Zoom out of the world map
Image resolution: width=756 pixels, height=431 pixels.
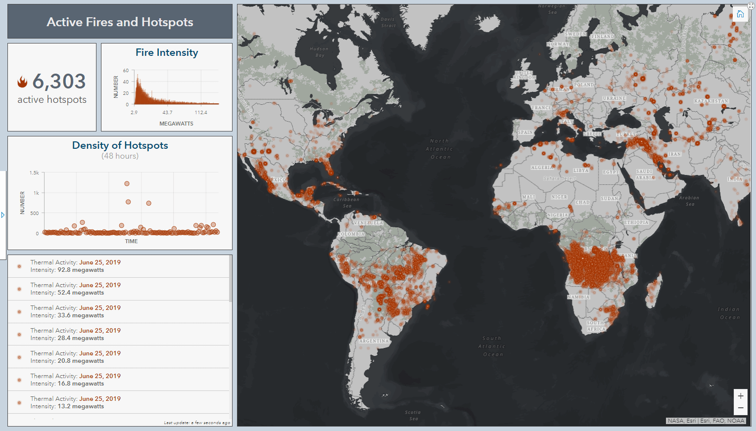pyautogui.click(x=740, y=408)
